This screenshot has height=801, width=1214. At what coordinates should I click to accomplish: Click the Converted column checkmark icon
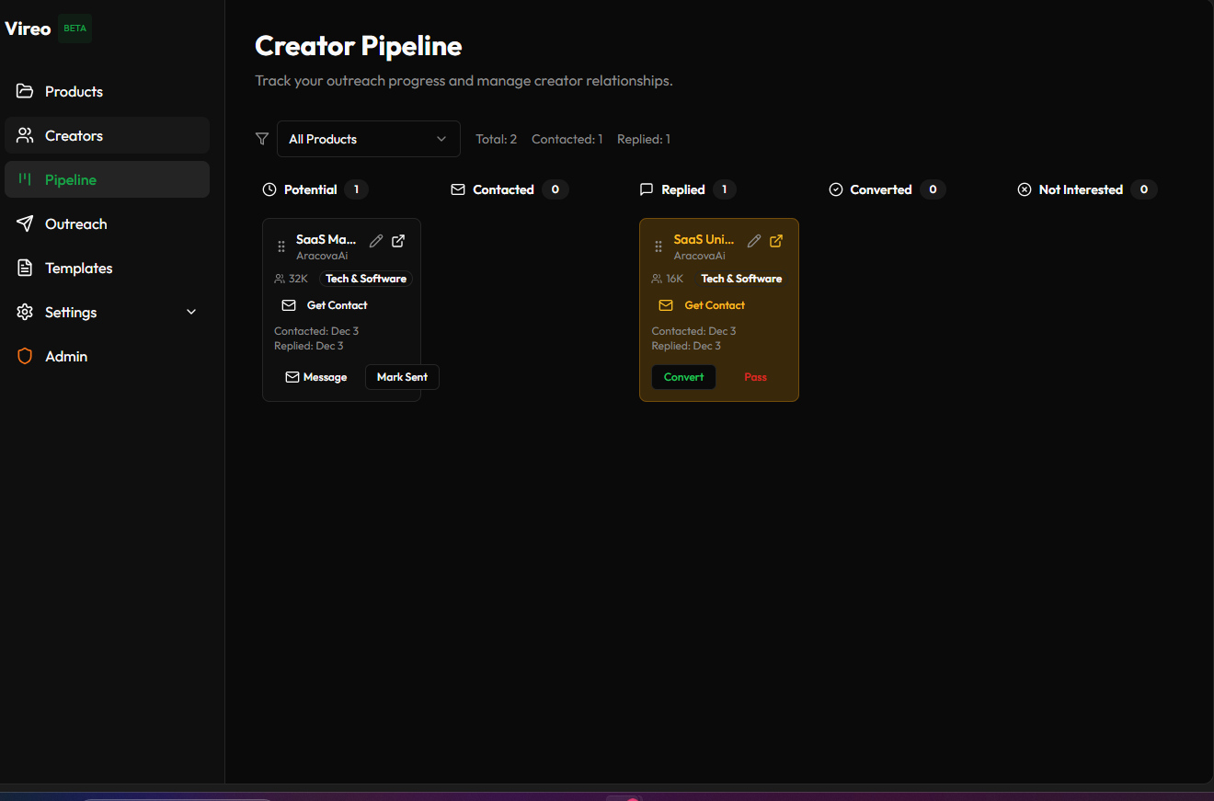click(x=836, y=189)
